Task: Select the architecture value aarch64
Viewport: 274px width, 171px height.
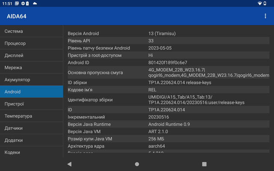Action: (157, 146)
